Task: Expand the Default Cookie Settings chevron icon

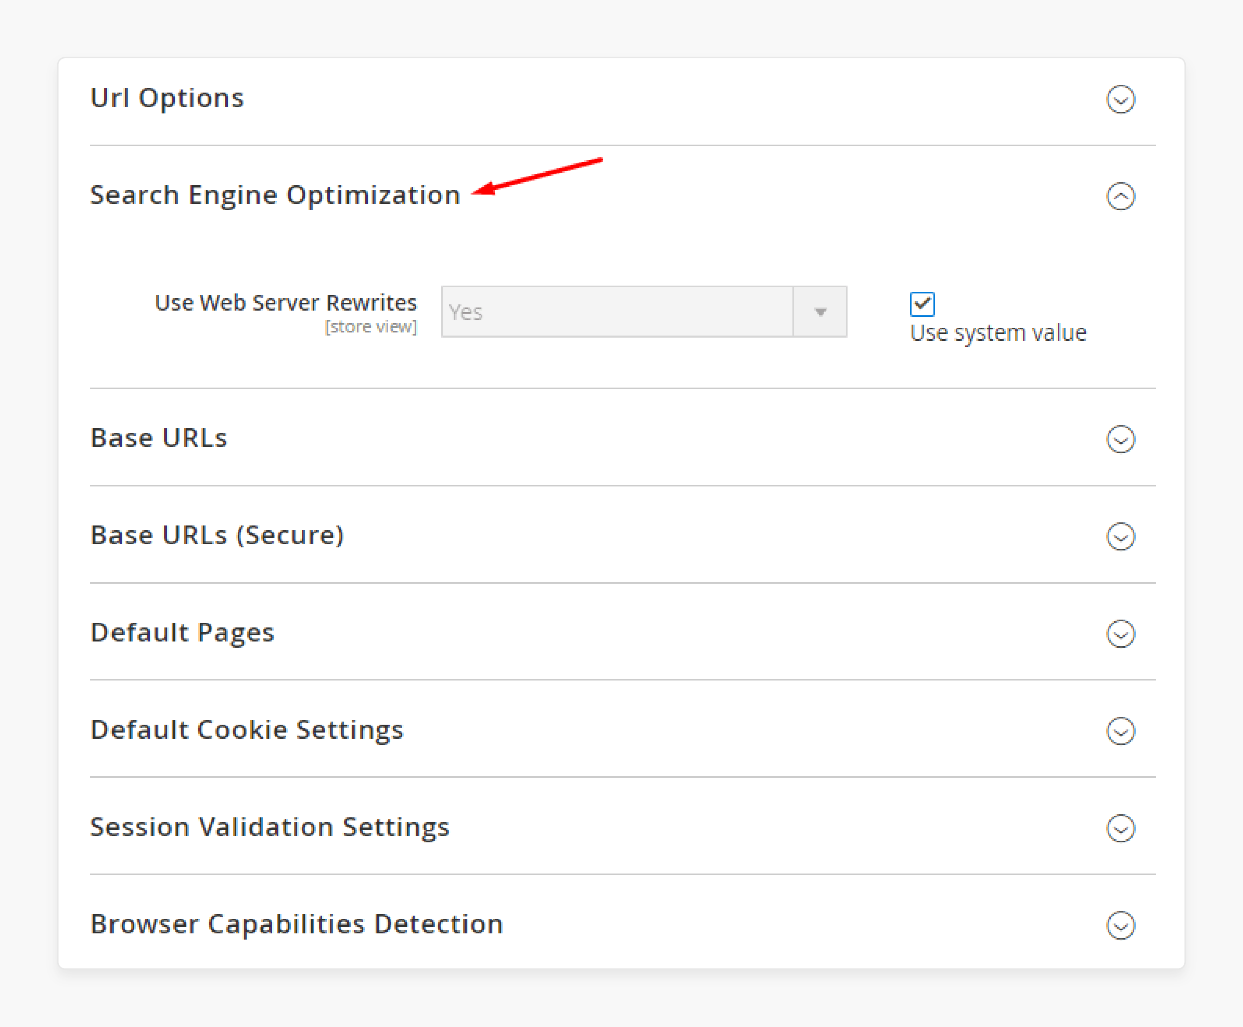Action: pyautogui.click(x=1121, y=731)
